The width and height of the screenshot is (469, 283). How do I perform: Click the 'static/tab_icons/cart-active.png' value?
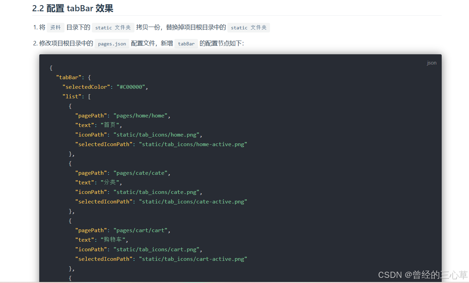click(193, 259)
